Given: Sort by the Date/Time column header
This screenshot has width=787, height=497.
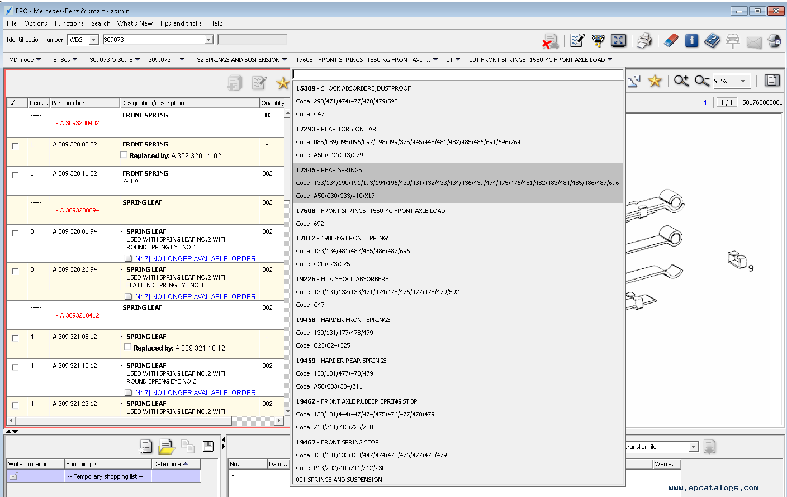Looking at the screenshot, I should (x=176, y=464).
